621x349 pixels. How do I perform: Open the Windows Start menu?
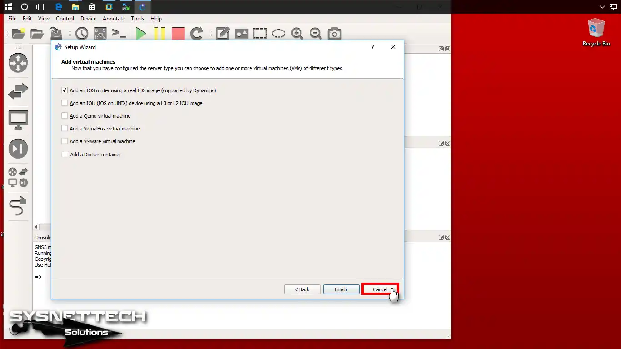[x=8, y=6]
